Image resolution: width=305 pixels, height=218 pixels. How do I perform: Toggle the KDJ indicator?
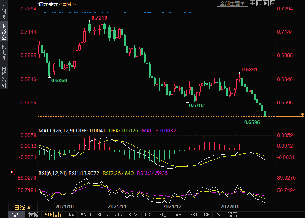(x=162, y=215)
